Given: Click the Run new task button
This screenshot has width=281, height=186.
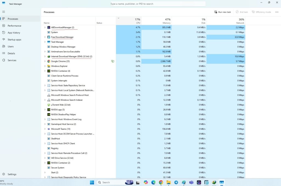Looking at the screenshot, I should tap(222, 12).
